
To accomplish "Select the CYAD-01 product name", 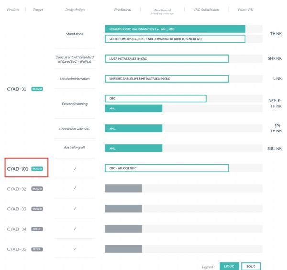I will [16, 89].
